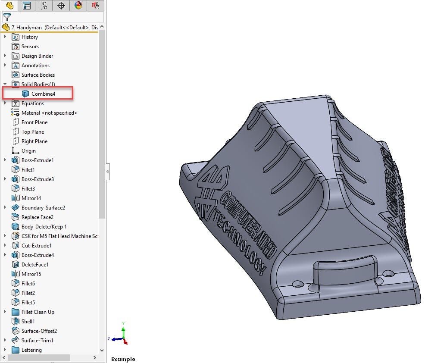Open the last tab in the manager pane

pyautogui.click(x=95, y=6)
